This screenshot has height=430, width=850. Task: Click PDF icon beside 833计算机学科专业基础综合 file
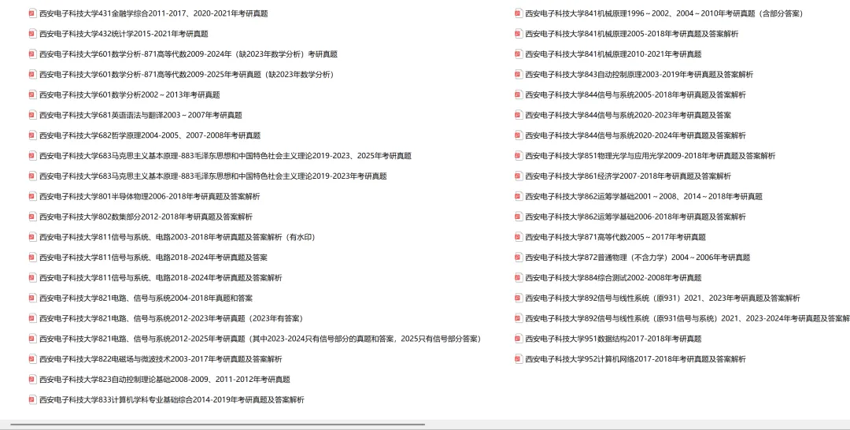point(32,399)
